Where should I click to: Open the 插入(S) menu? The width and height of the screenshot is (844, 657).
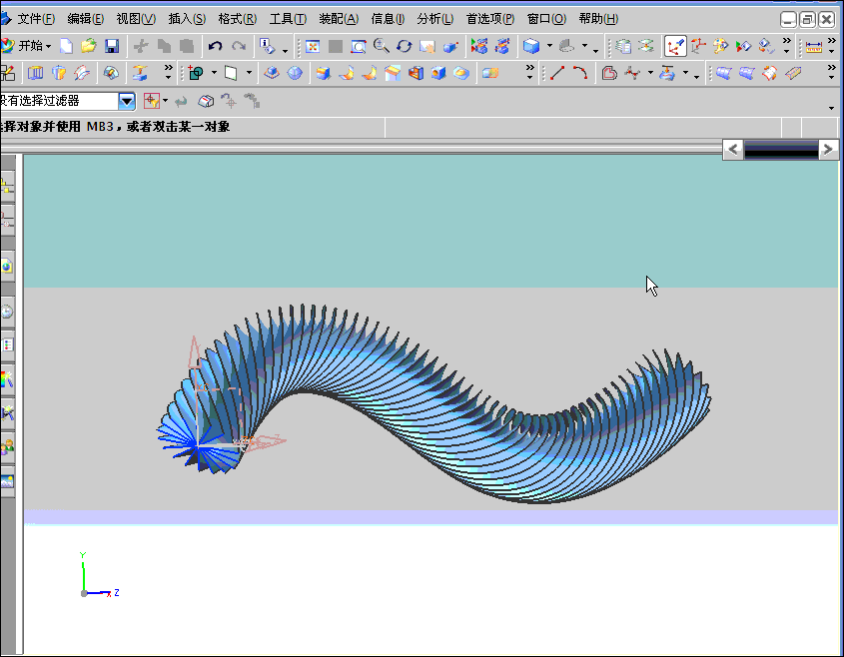pyautogui.click(x=187, y=19)
